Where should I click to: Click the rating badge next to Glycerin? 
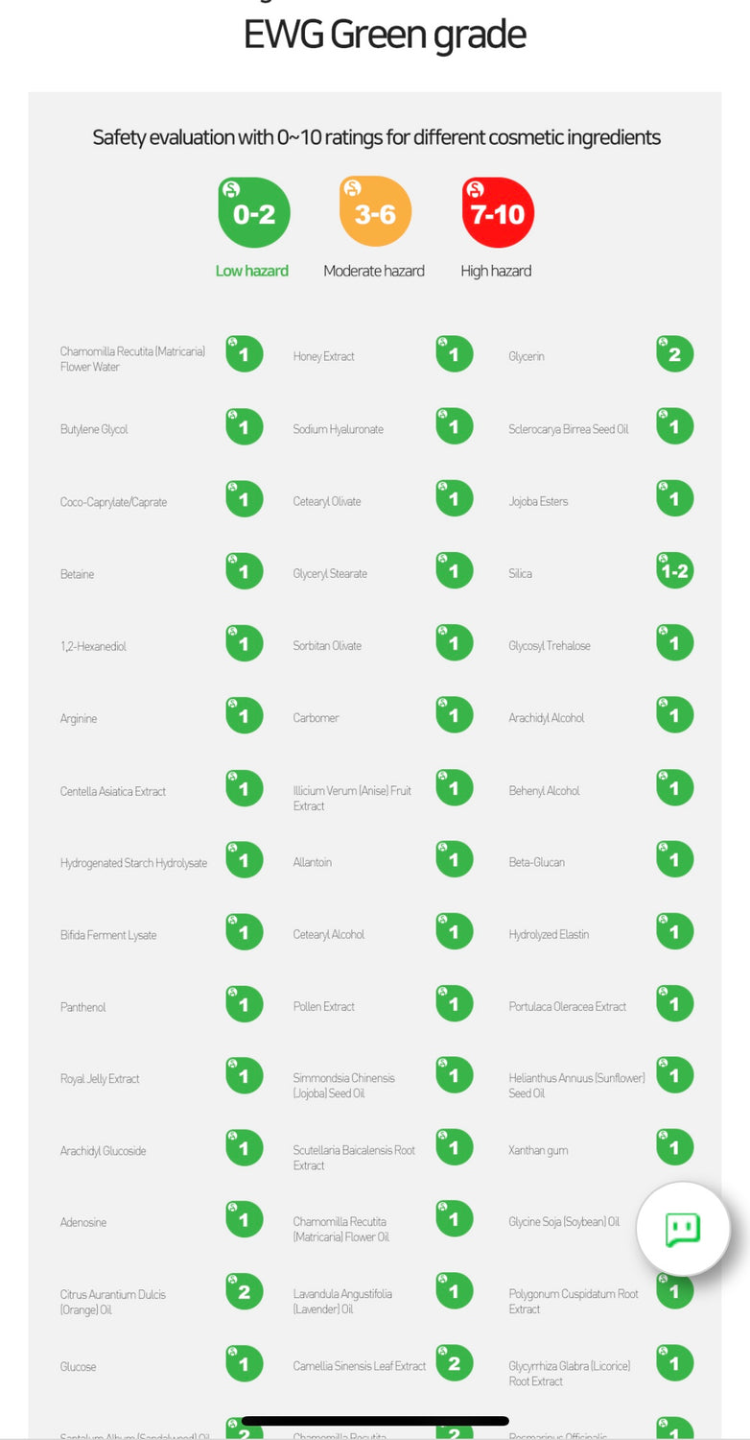point(674,354)
